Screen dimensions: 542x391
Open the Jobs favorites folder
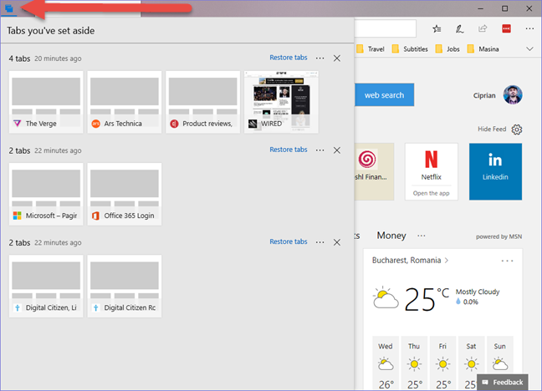coord(447,49)
